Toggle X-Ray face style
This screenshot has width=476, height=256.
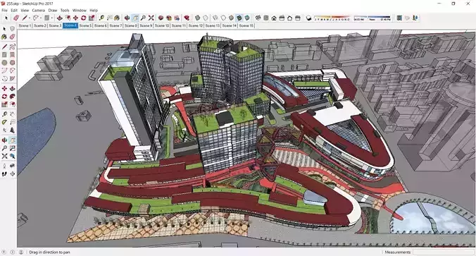[x=197, y=18]
